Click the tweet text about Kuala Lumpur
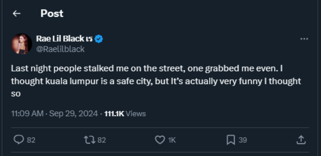This screenshot has width=321, height=156. click(156, 81)
